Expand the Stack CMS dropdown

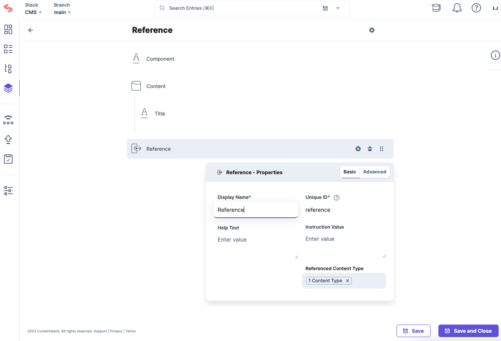tap(34, 12)
